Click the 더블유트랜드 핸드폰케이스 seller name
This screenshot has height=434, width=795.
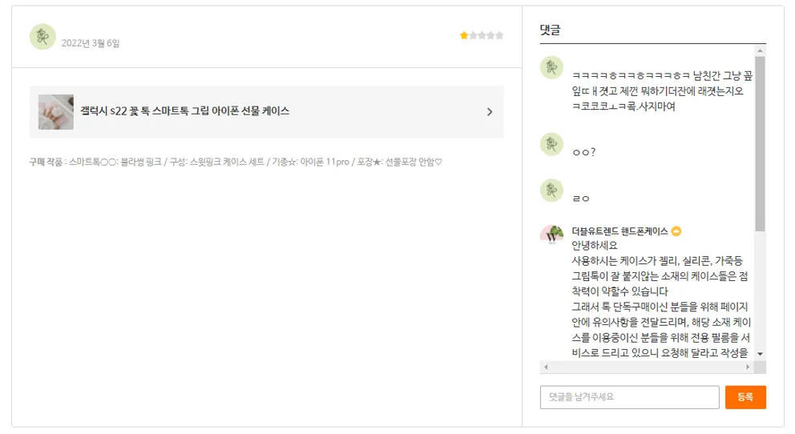coord(619,231)
